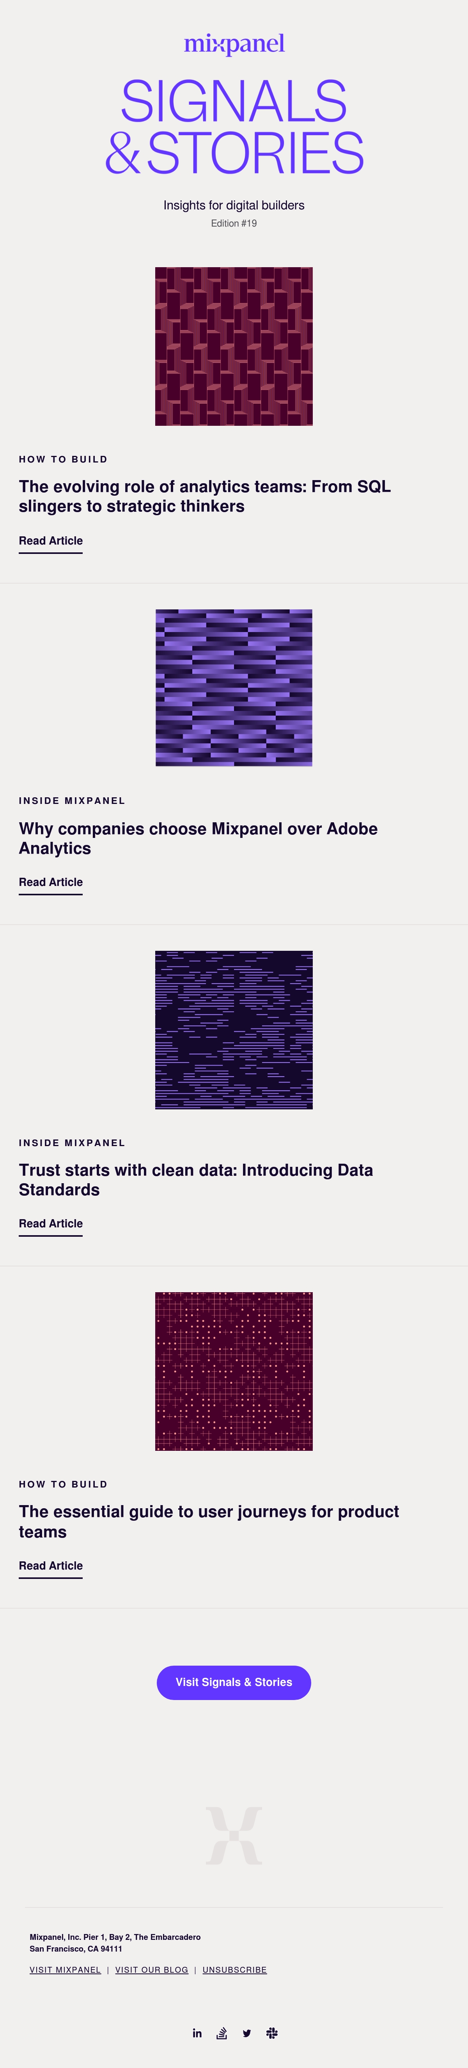The width and height of the screenshot is (468, 2068).
Task: Click headline 'Trust starts with clean data'
Action: tap(195, 1180)
